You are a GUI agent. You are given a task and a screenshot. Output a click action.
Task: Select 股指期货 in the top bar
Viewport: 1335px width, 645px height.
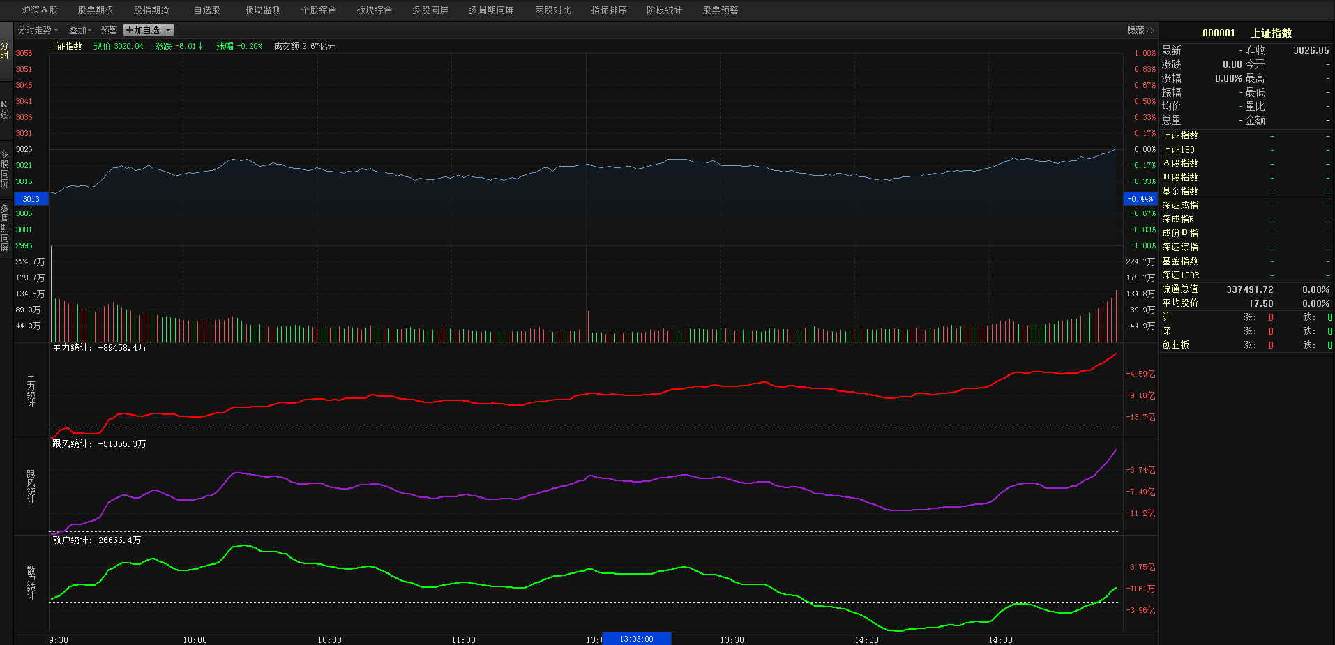[x=151, y=10]
